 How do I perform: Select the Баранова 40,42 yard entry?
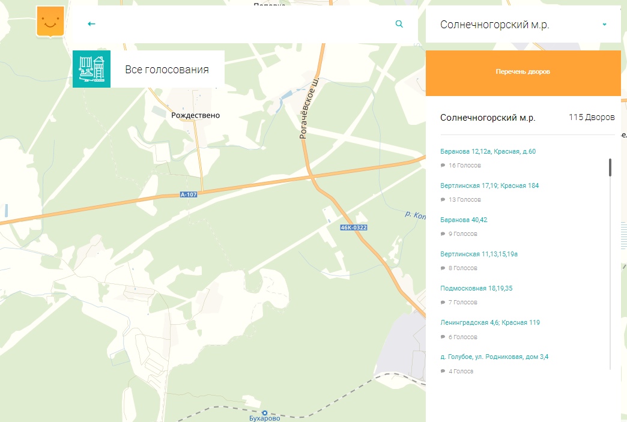point(464,220)
